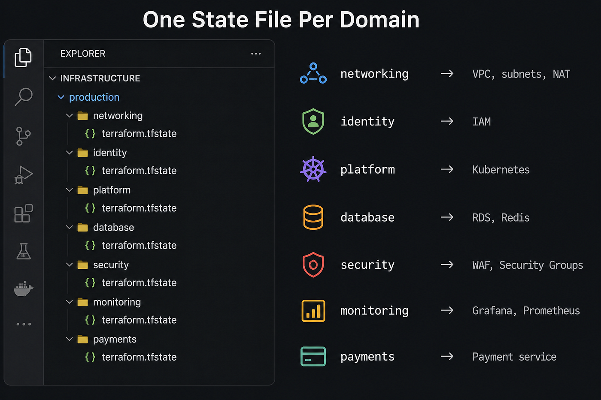Click the teal payments card icon
The height and width of the screenshot is (400, 601).
click(313, 356)
